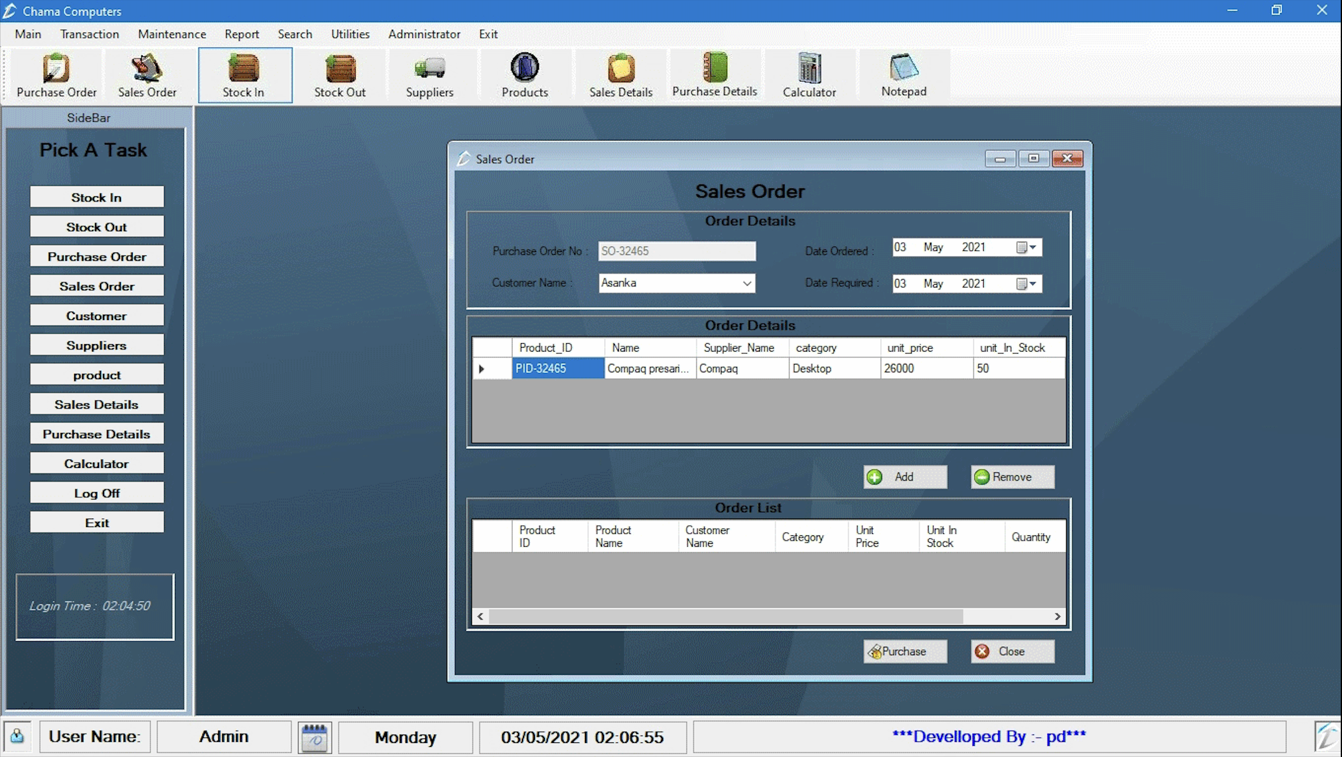This screenshot has height=757, width=1342.
Task: Open the Sales Details toolbar icon
Action: 621,75
